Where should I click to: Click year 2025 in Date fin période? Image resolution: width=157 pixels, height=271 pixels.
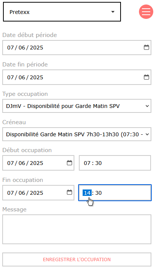[x=36, y=77]
